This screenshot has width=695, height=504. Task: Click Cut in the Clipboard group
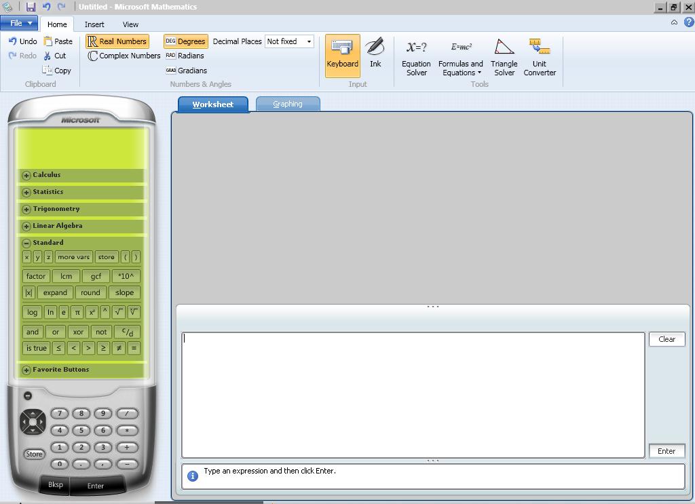click(54, 56)
